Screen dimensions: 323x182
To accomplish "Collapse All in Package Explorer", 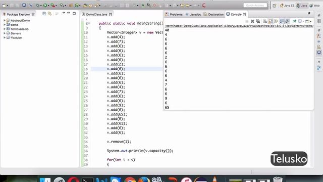I will pos(44,14).
